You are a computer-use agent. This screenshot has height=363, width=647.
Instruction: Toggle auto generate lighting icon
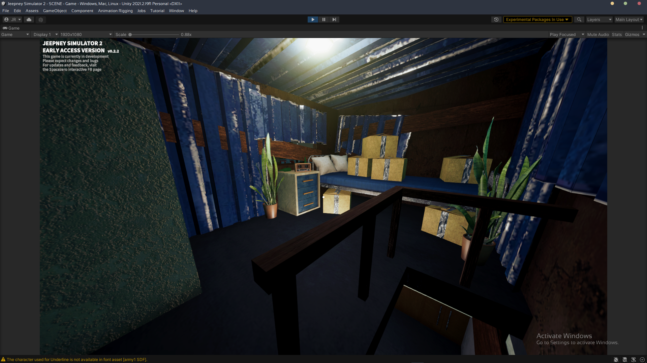coord(634,360)
